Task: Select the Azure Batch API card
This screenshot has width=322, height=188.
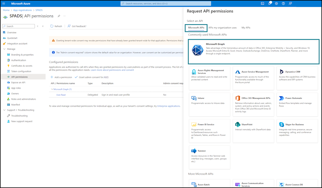Action: (x=210, y=183)
